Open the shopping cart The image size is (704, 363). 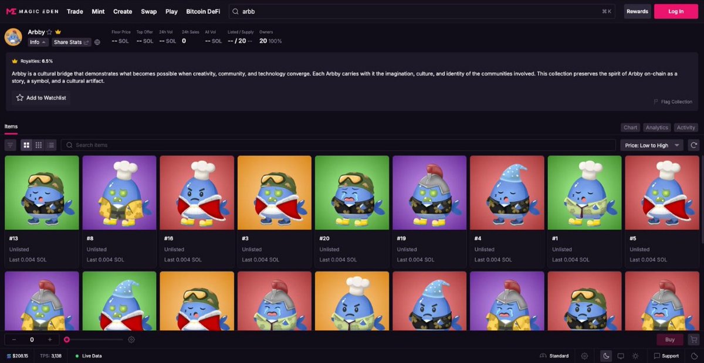pyautogui.click(x=693, y=340)
